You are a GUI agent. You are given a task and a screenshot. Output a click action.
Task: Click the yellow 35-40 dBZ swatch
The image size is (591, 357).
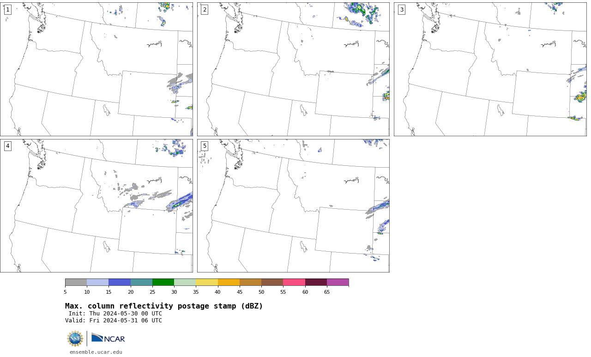(x=207, y=282)
